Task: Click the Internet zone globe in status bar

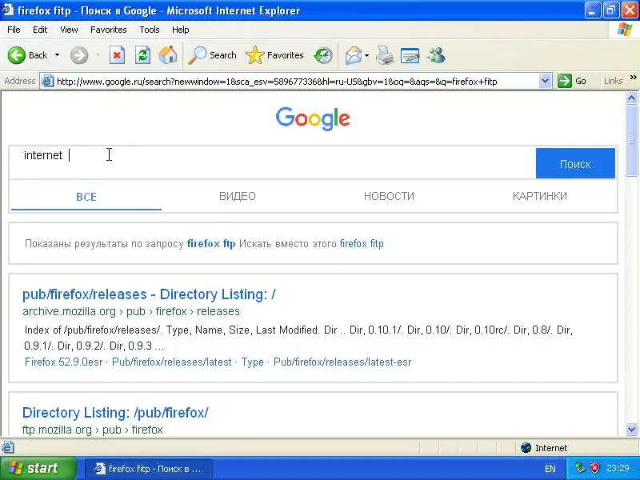Action: 526,448
